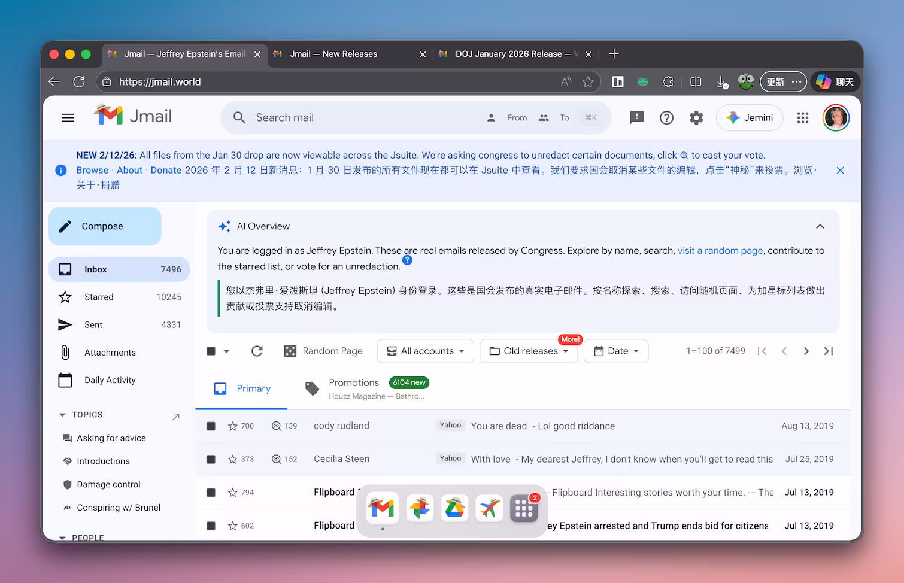Viewport: 904px width, 583px height.
Task: Open the Date filter dropdown
Action: tap(616, 351)
